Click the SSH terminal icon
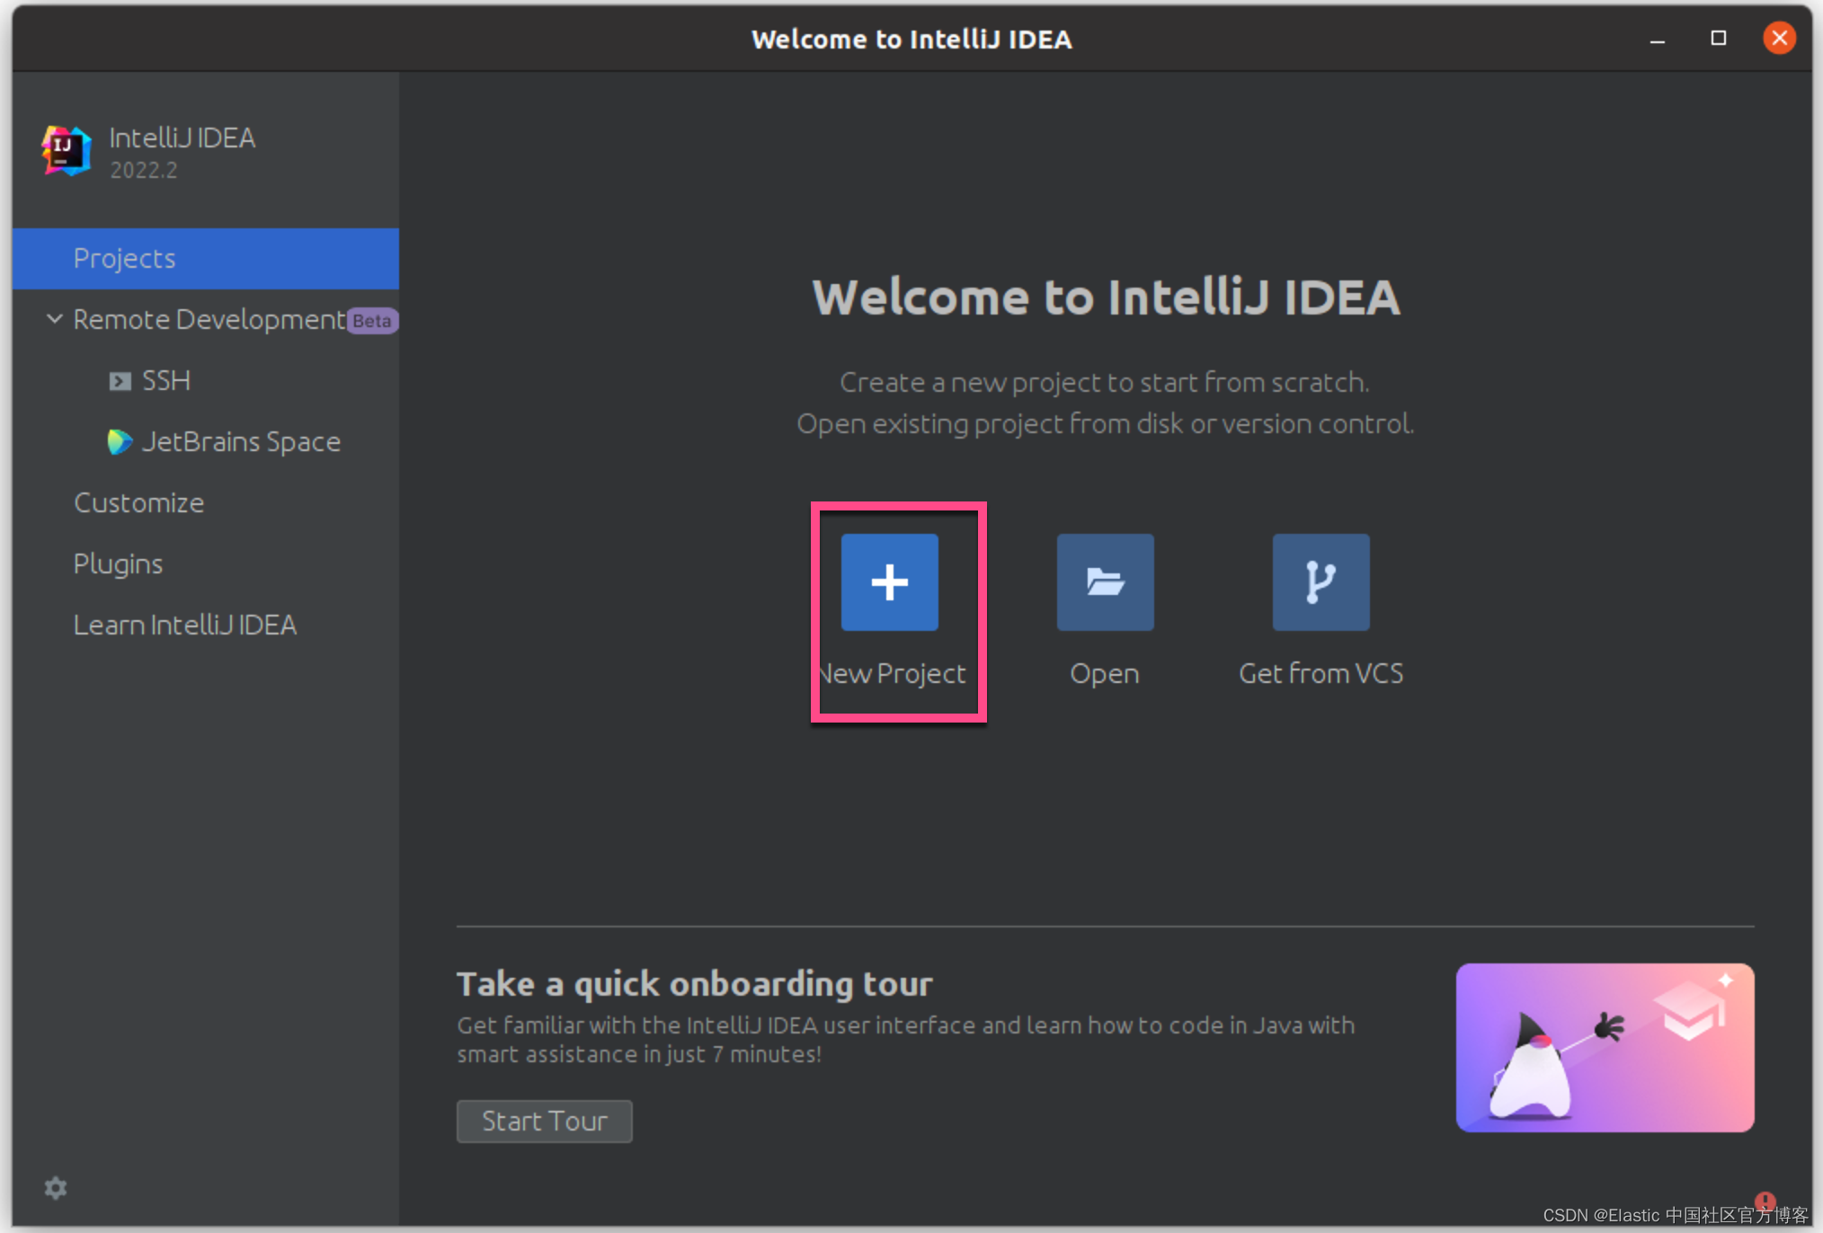This screenshot has height=1233, width=1823. (120, 381)
